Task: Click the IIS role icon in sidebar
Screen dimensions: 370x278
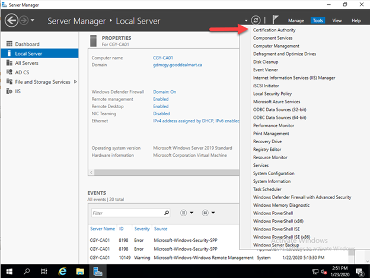Action: [x=9, y=91]
